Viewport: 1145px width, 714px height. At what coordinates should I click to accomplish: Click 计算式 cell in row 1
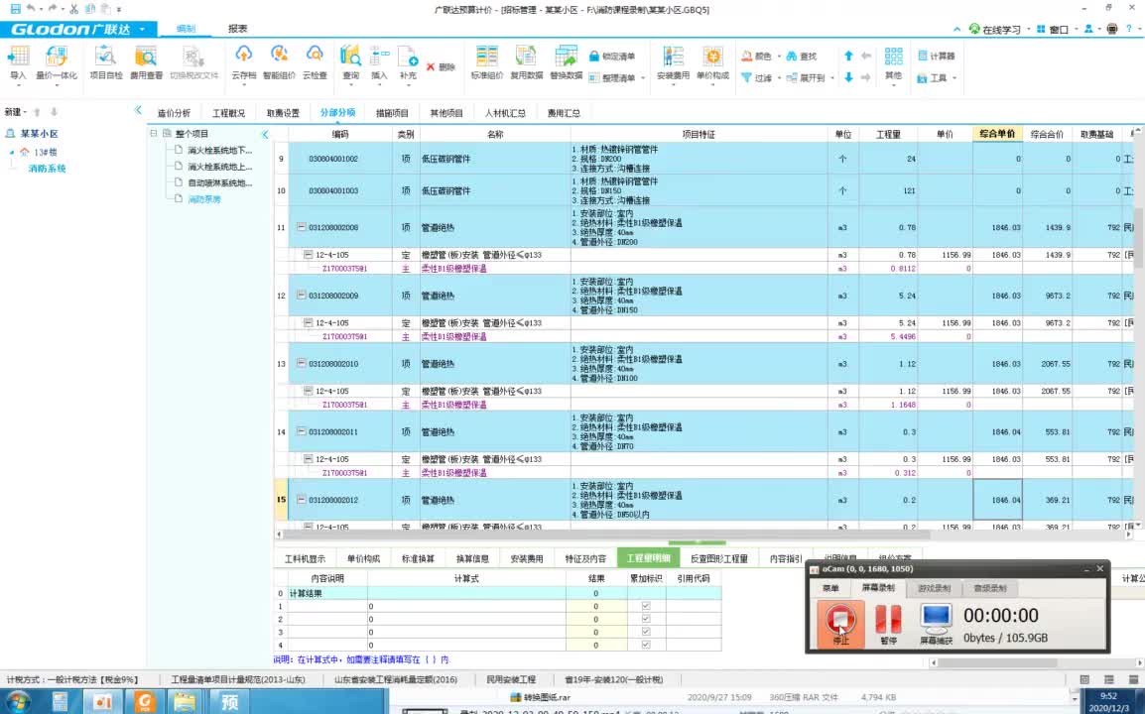[x=466, y=606]
